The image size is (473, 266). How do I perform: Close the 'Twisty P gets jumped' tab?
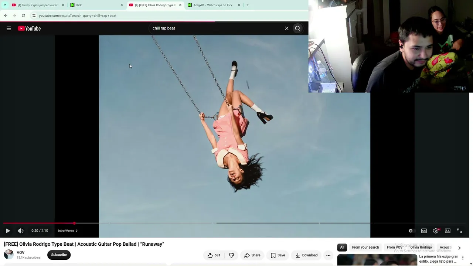coord(63,5)
